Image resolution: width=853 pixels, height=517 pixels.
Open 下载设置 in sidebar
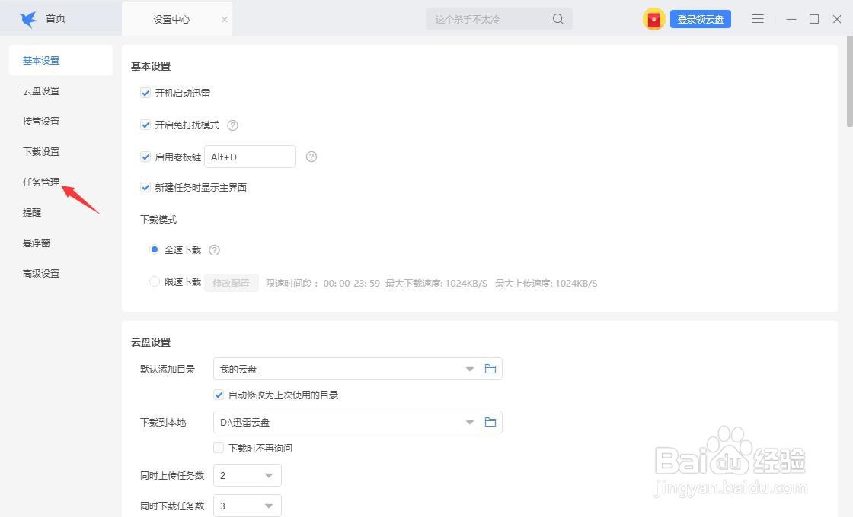pyautogui.click(x=41, y=152)
